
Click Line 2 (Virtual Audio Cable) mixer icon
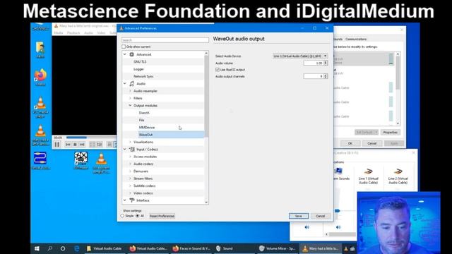(398, 171)
